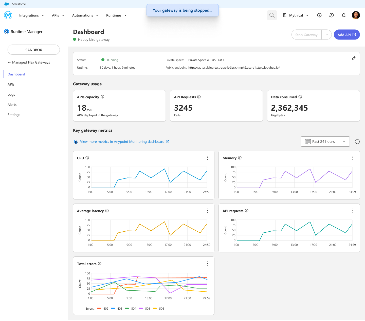Open Logs in the sidebar
This screenshot has width=365, height=321.
pyautogui.click(x=11, y=94)
